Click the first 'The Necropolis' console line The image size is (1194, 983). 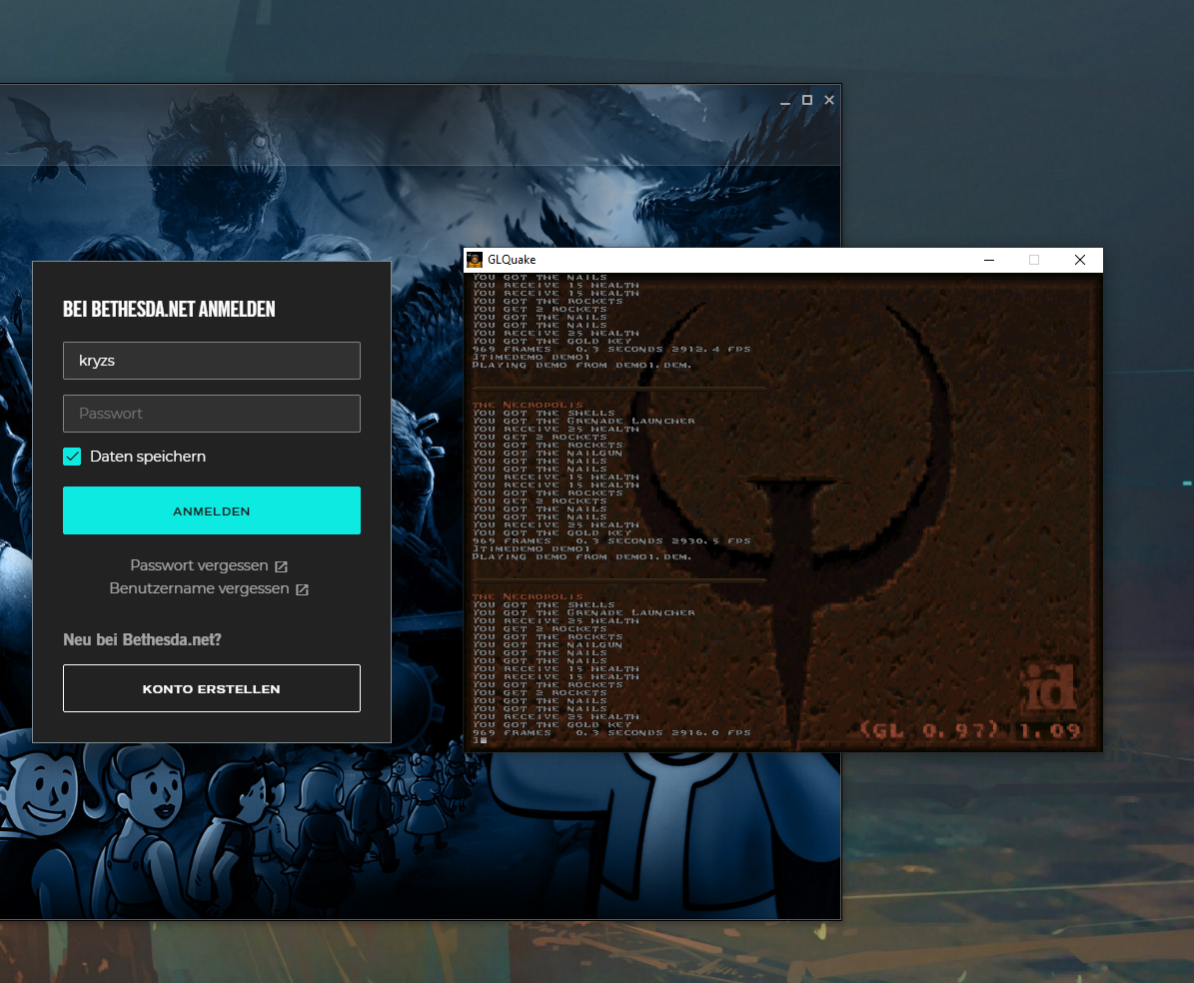528,405
